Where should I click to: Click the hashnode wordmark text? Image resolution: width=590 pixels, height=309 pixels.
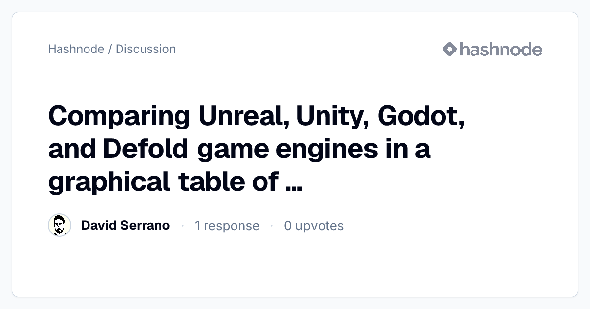(501, 49)
